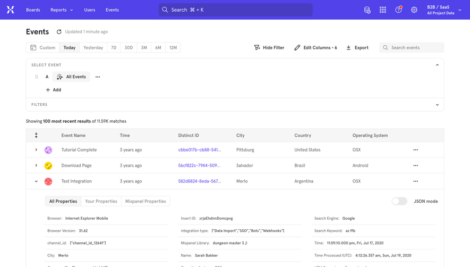
Task: Click the Time column header
Action: [x=125, y=136]
